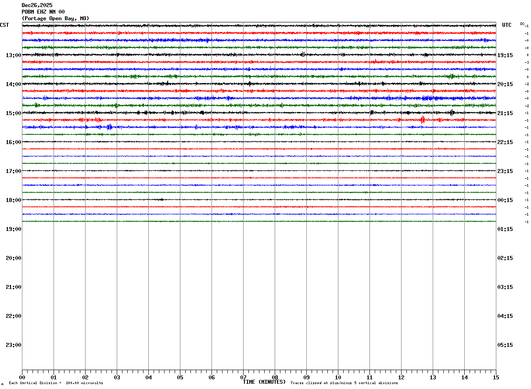
Task: Click the 22:15 UTC time label
Action: (505, 142)
